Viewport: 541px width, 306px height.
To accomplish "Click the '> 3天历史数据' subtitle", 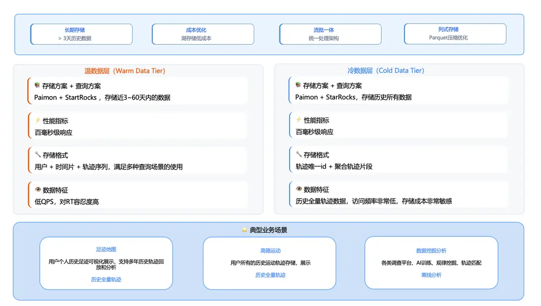I will coord(75,38).
